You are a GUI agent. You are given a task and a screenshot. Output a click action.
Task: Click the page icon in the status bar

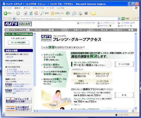click(x=4, y=115)
